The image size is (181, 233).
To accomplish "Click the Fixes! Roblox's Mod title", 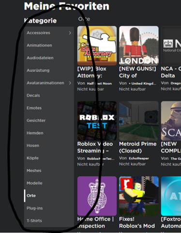I will (x=137, y=222).
